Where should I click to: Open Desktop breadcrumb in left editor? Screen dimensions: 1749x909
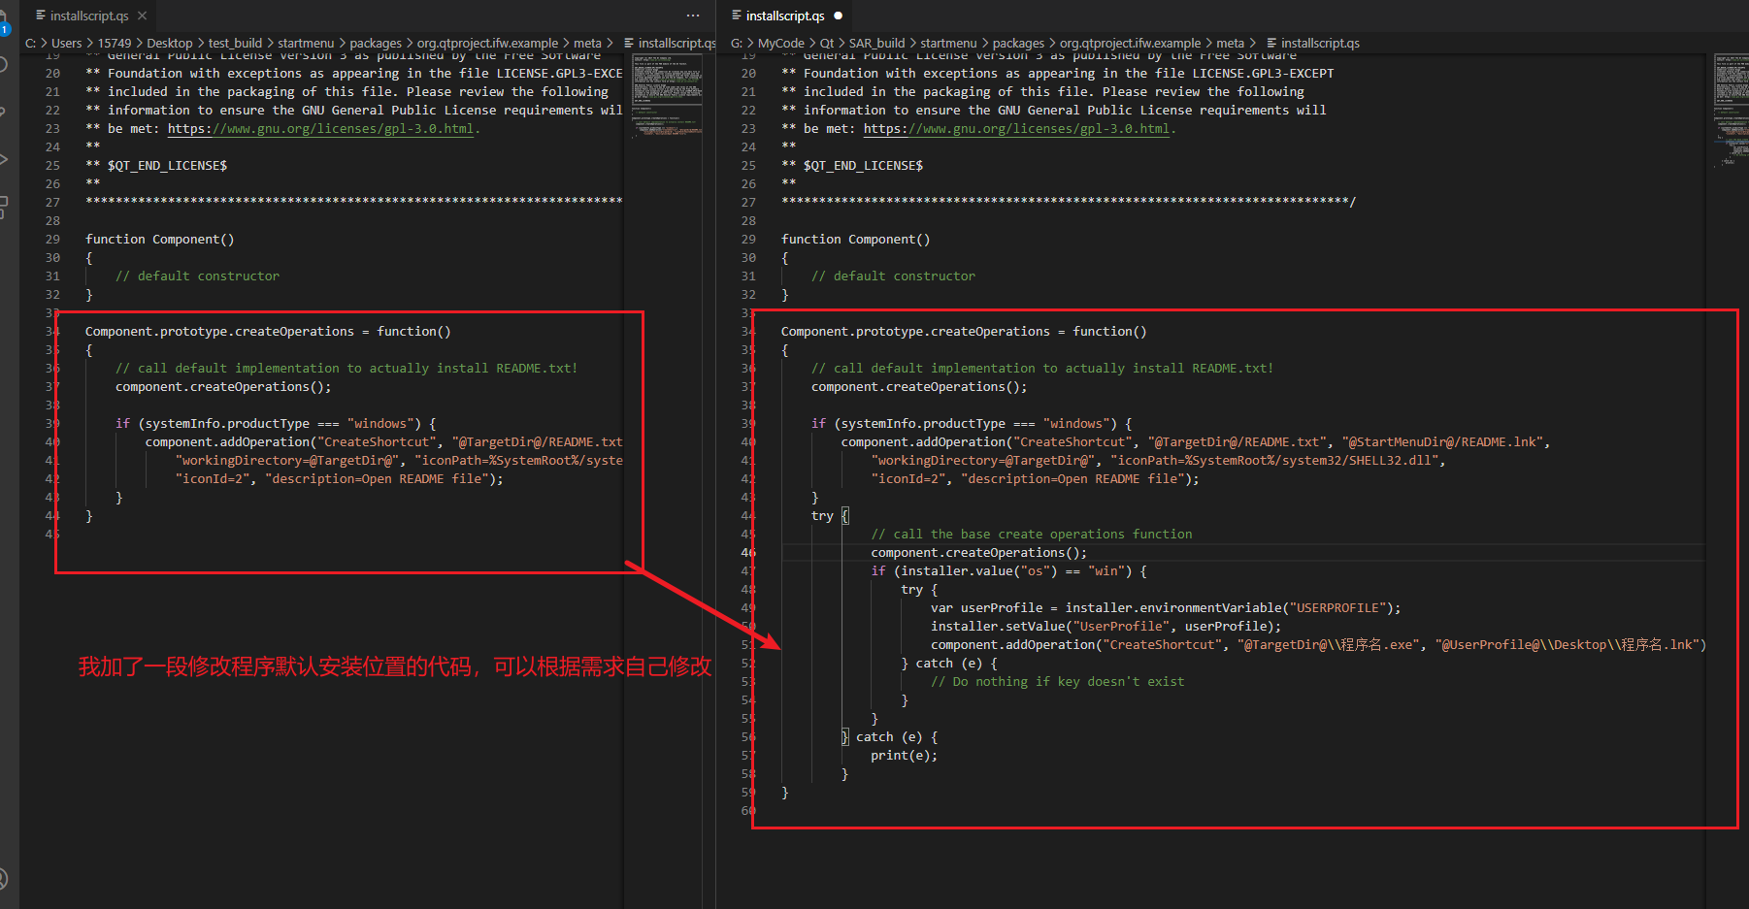170,43
